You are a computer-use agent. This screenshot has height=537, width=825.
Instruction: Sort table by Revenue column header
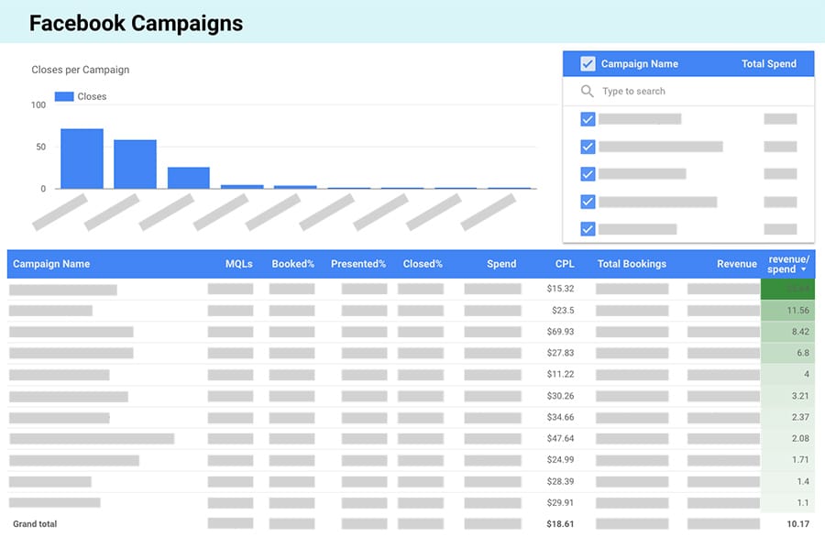pyautogui.click(x=737, y=264)
